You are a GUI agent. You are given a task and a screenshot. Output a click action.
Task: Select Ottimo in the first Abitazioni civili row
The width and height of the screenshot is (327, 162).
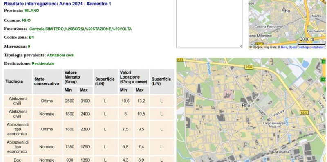(47, 101)
